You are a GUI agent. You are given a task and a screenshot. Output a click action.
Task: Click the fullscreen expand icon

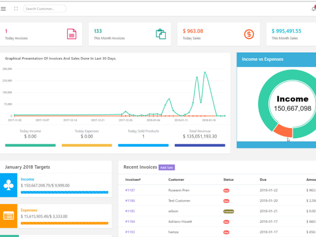click(16, 9)
